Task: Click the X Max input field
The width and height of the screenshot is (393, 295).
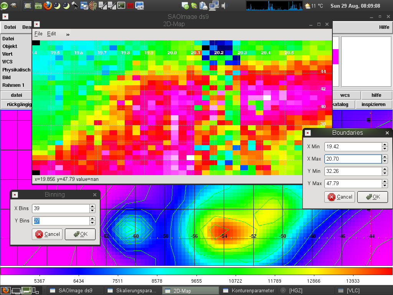Action: point(352,159)
